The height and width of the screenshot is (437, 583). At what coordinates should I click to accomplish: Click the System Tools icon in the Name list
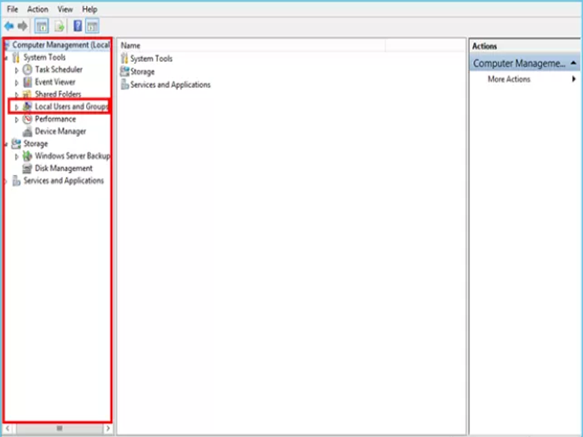pos(125,58)
